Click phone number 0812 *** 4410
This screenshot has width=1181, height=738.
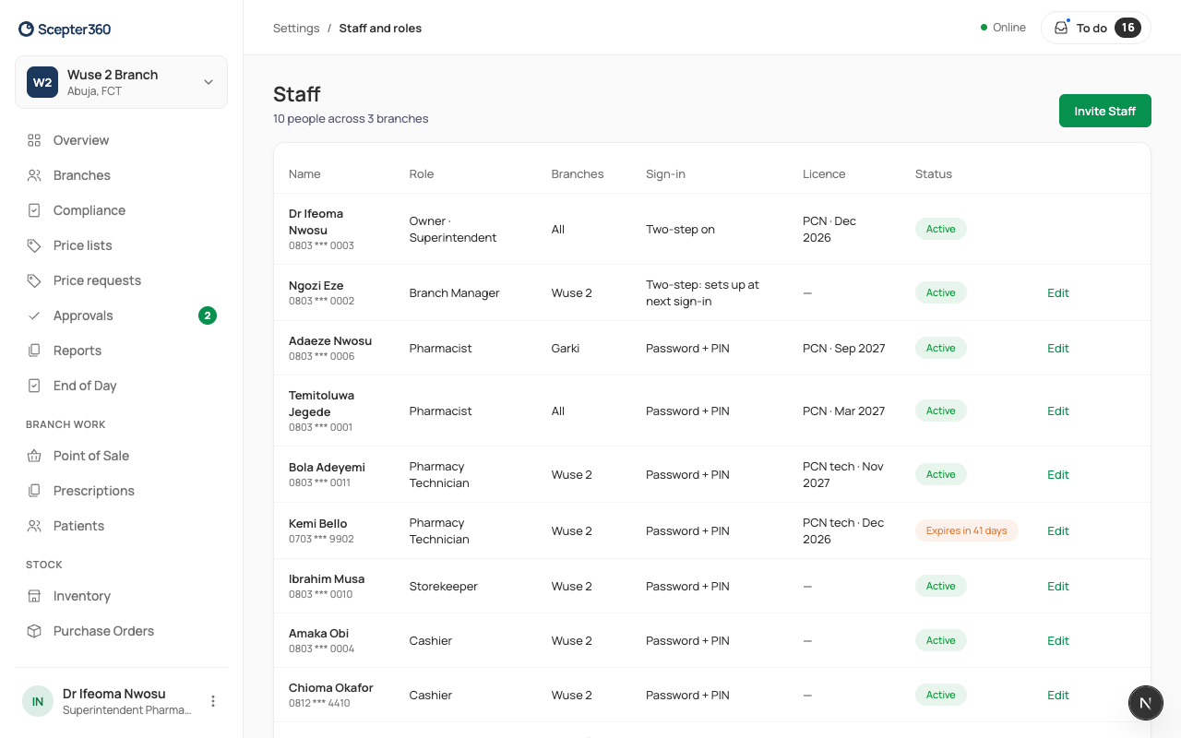pos(319,703)
